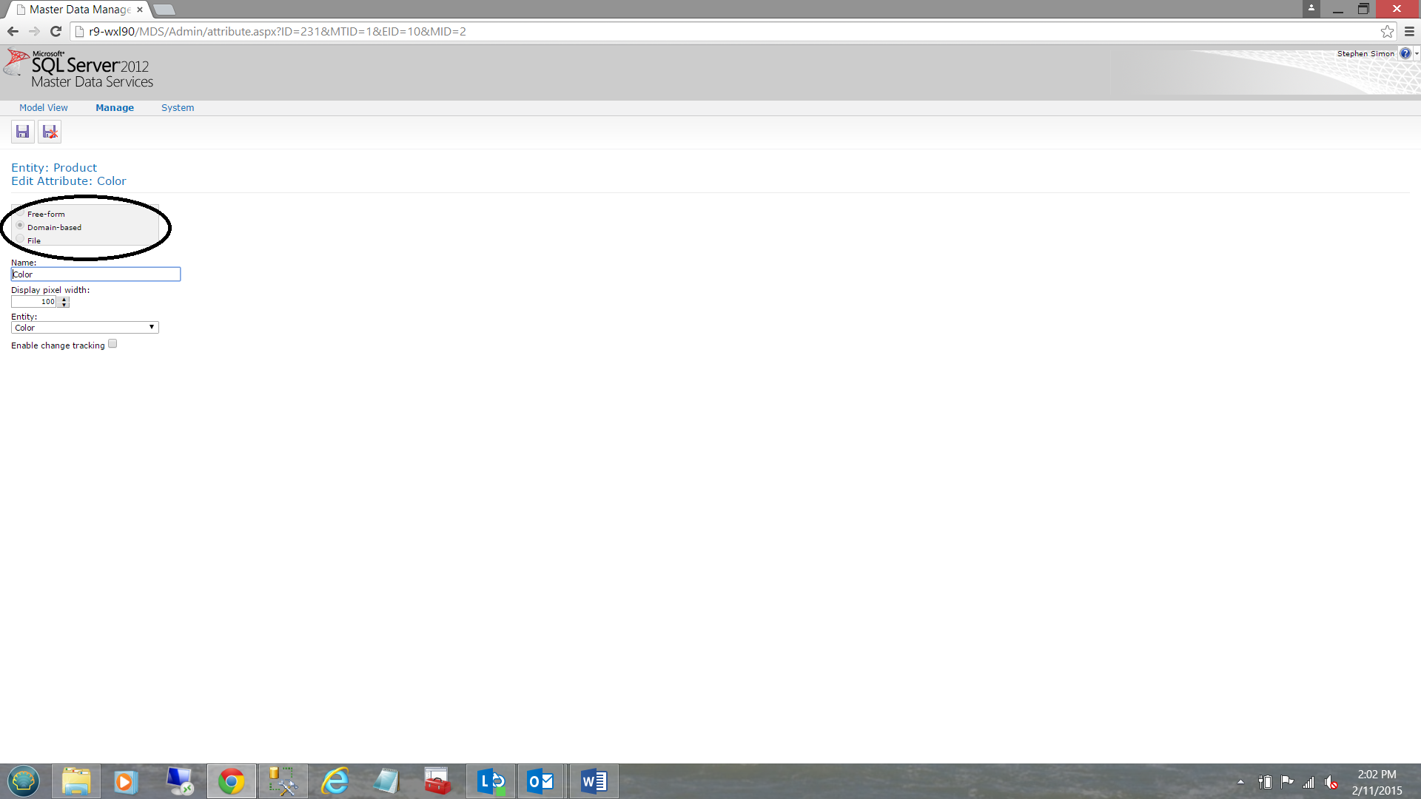Enable the change tracking checkbox
Screen dimensions: 1421x799
point(112,344)
